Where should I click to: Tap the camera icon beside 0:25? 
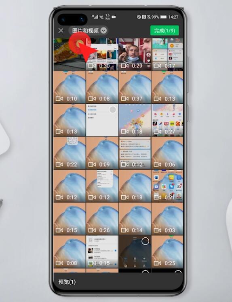point(158,263)
